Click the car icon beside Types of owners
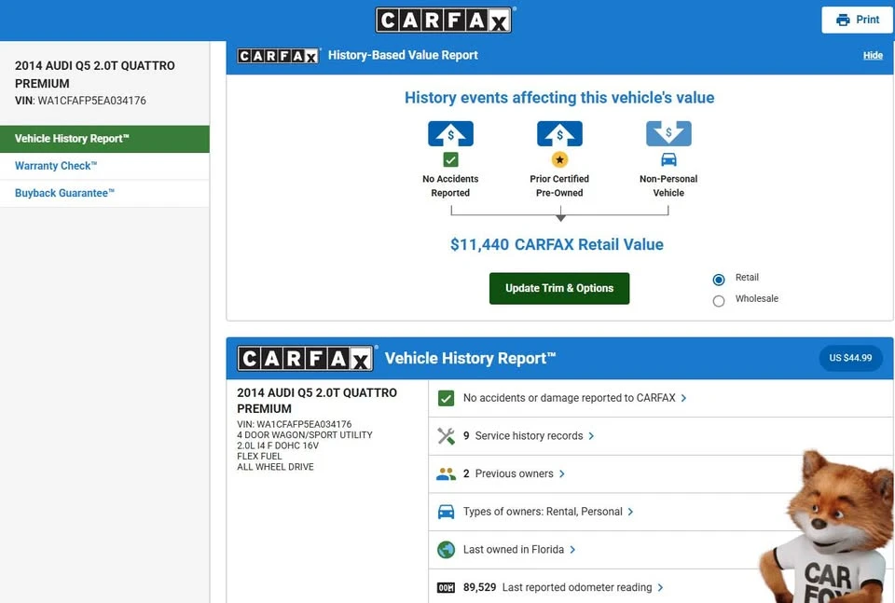The image size is (895, 603). pyautogui.click(x=446, y=512)
